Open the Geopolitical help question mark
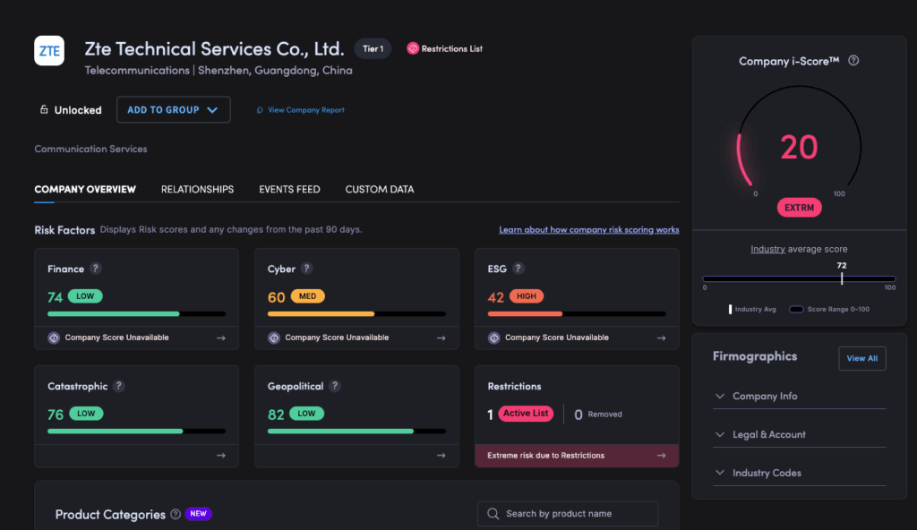This screenshot has width=917, height=530. click(x=335, y=386)
